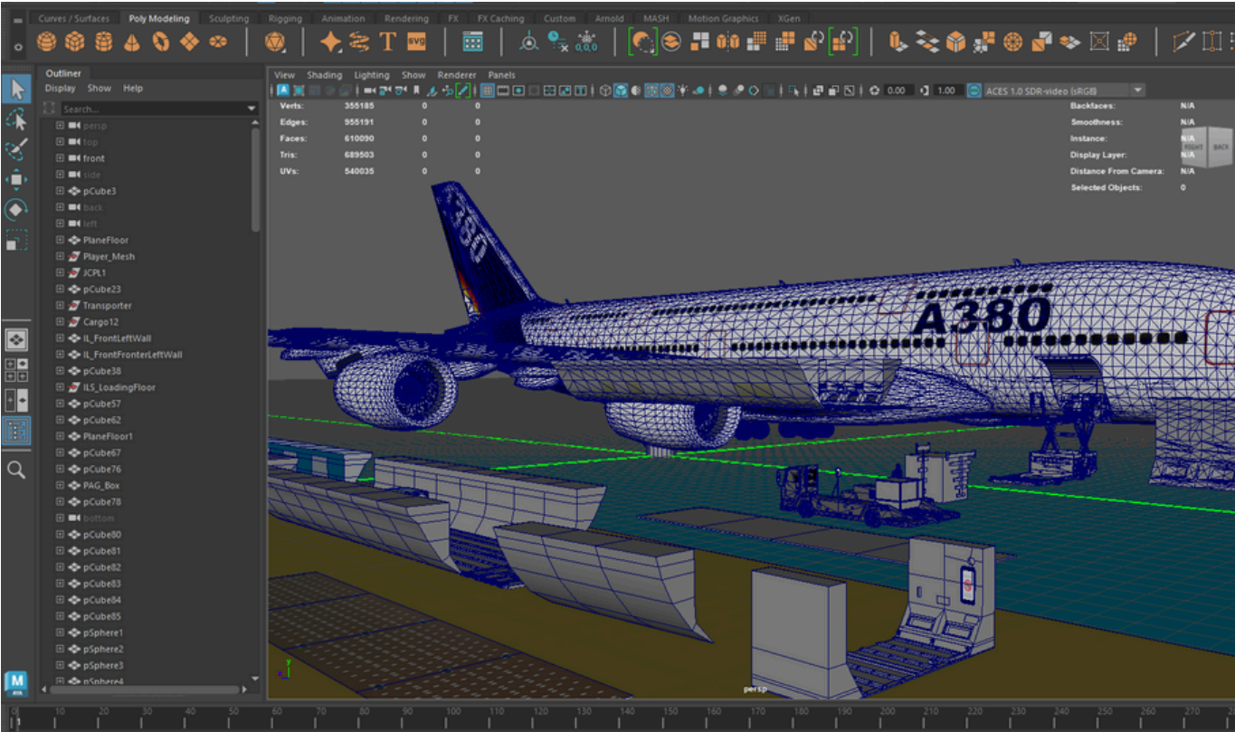Activate the Scale tool in toolbox
Image resolution: width=1235 pixels, height=732 pixels.
tap(16, 241)
